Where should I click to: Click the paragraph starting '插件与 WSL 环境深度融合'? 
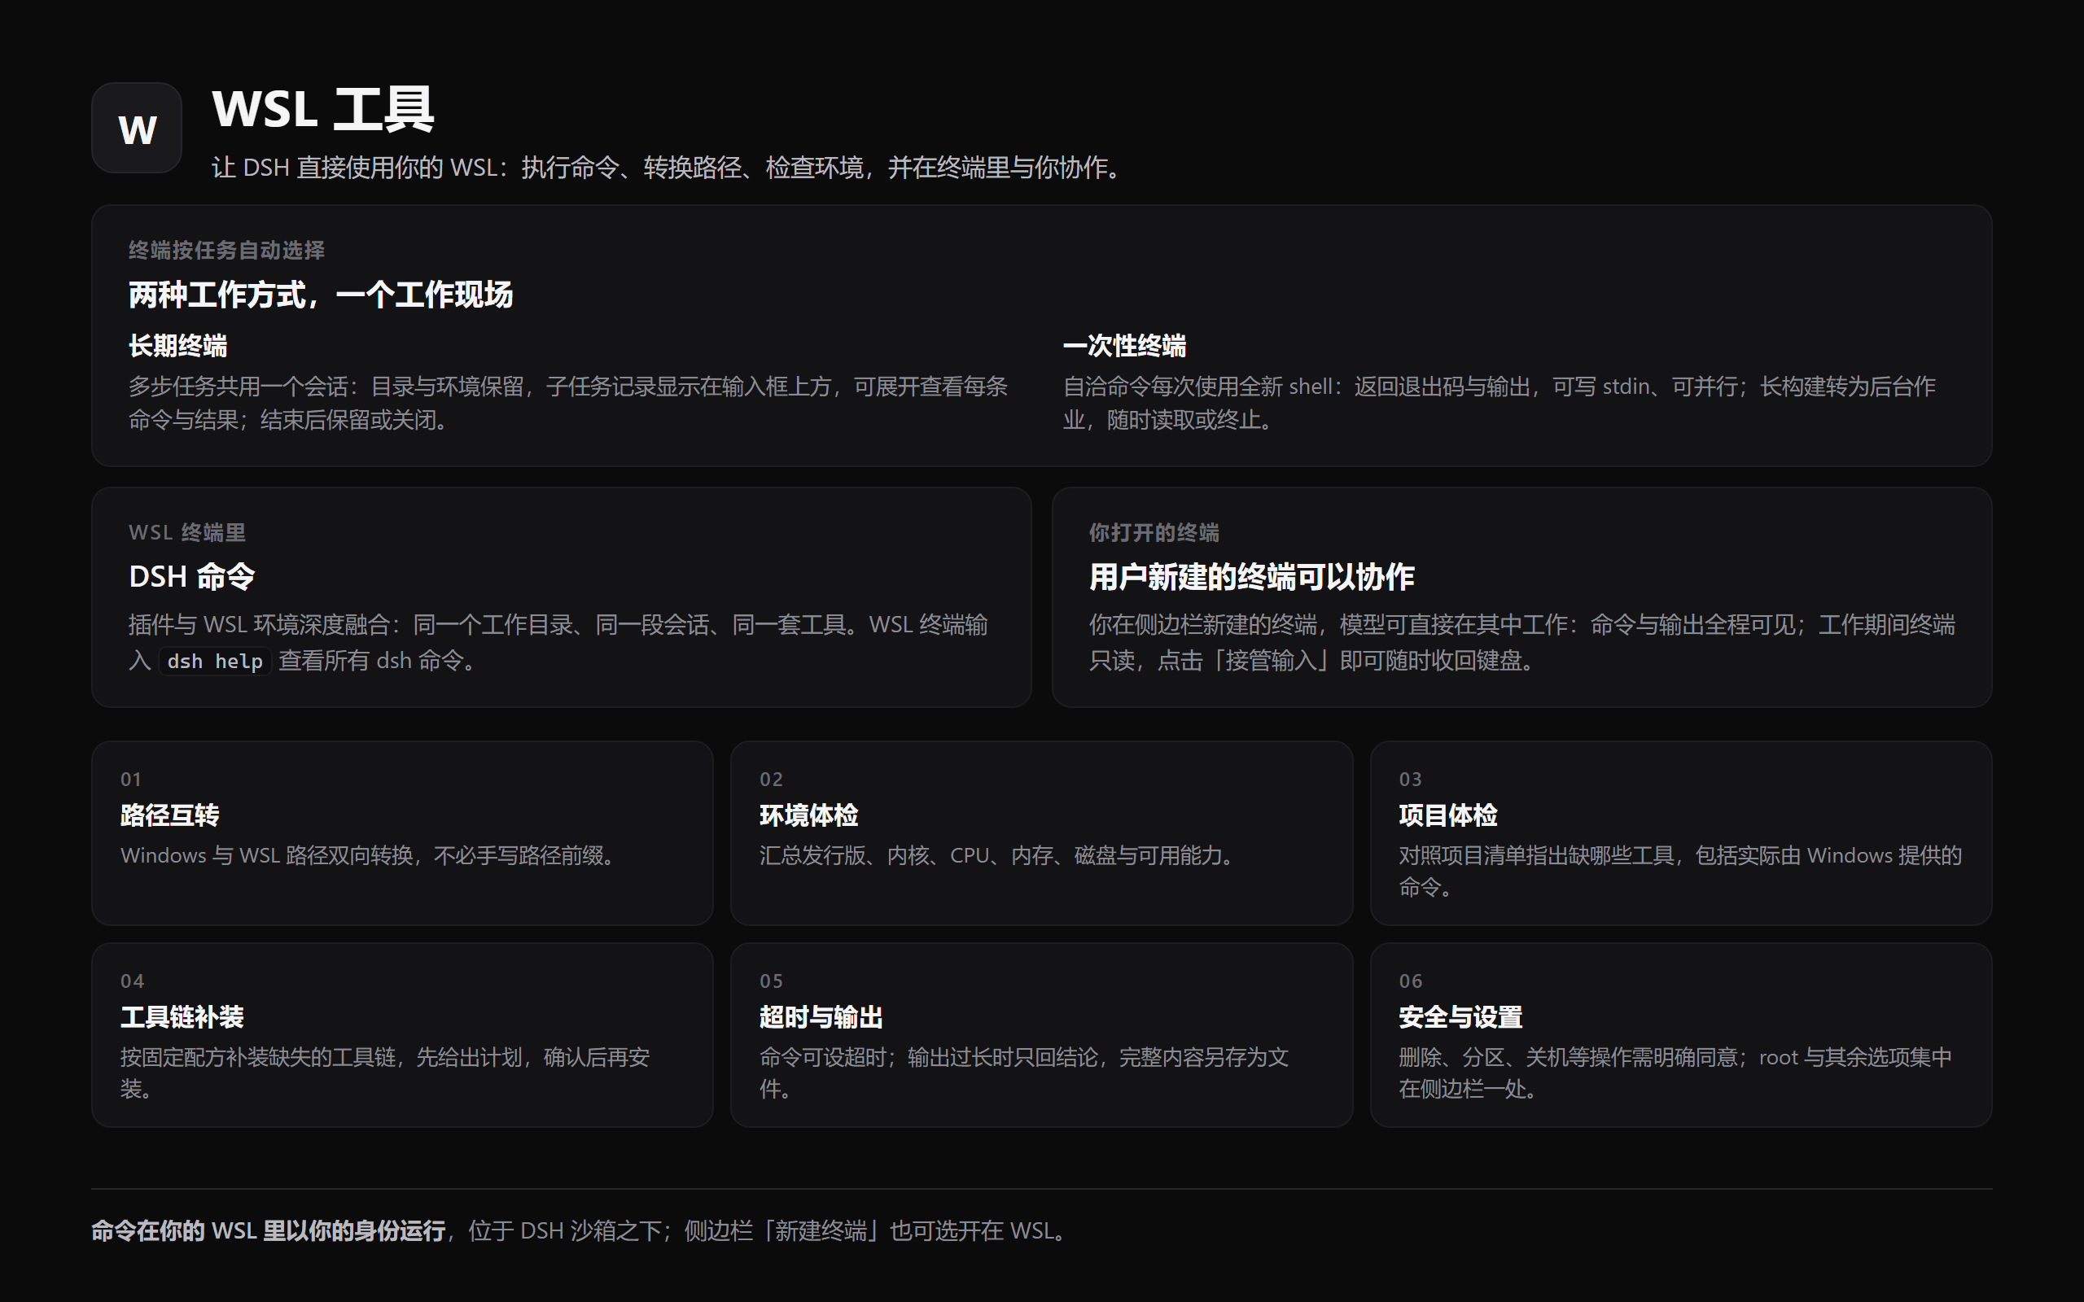[x=558, y=642]
